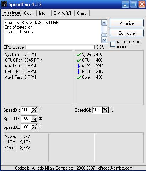This screenshot has width=146, height=171.
Task: Click the log scrollbar down arrow
Action: (x=104, y=40)
